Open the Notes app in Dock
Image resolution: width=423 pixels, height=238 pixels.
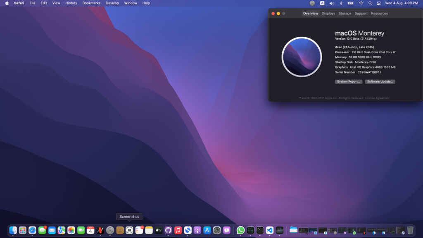pos(149,230)
